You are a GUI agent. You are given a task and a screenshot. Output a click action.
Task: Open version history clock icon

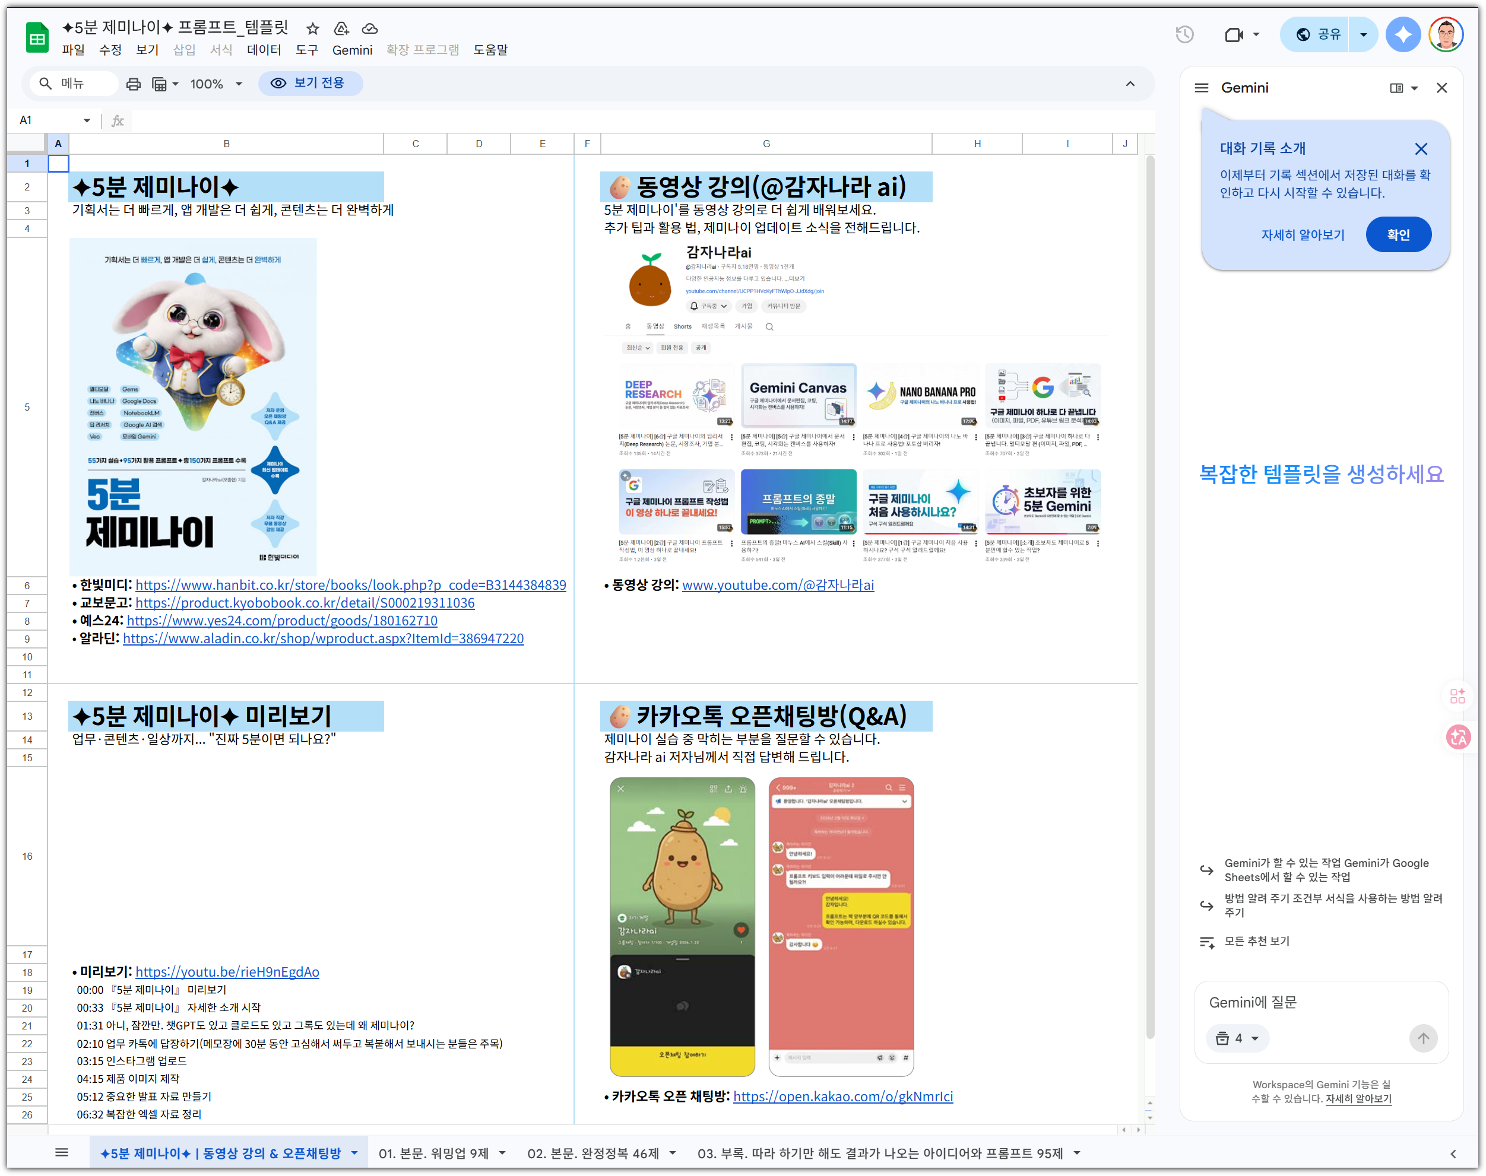pos(1184,34)
